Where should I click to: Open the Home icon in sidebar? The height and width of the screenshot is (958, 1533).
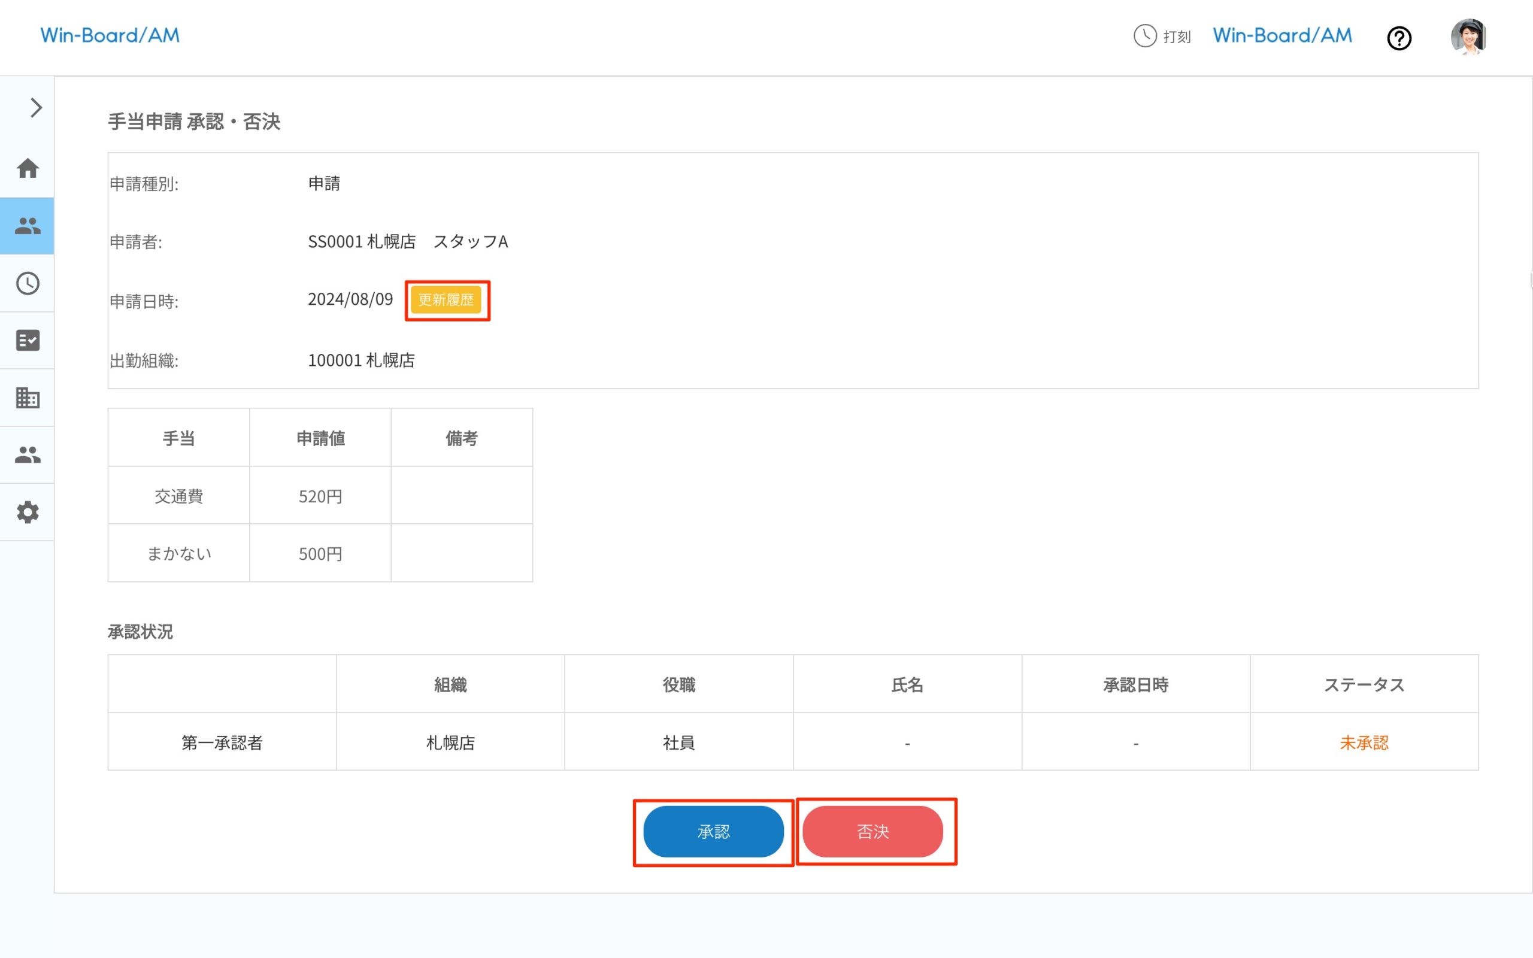27,168
